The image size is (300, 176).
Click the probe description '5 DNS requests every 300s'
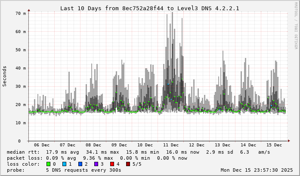pos(84,170)
